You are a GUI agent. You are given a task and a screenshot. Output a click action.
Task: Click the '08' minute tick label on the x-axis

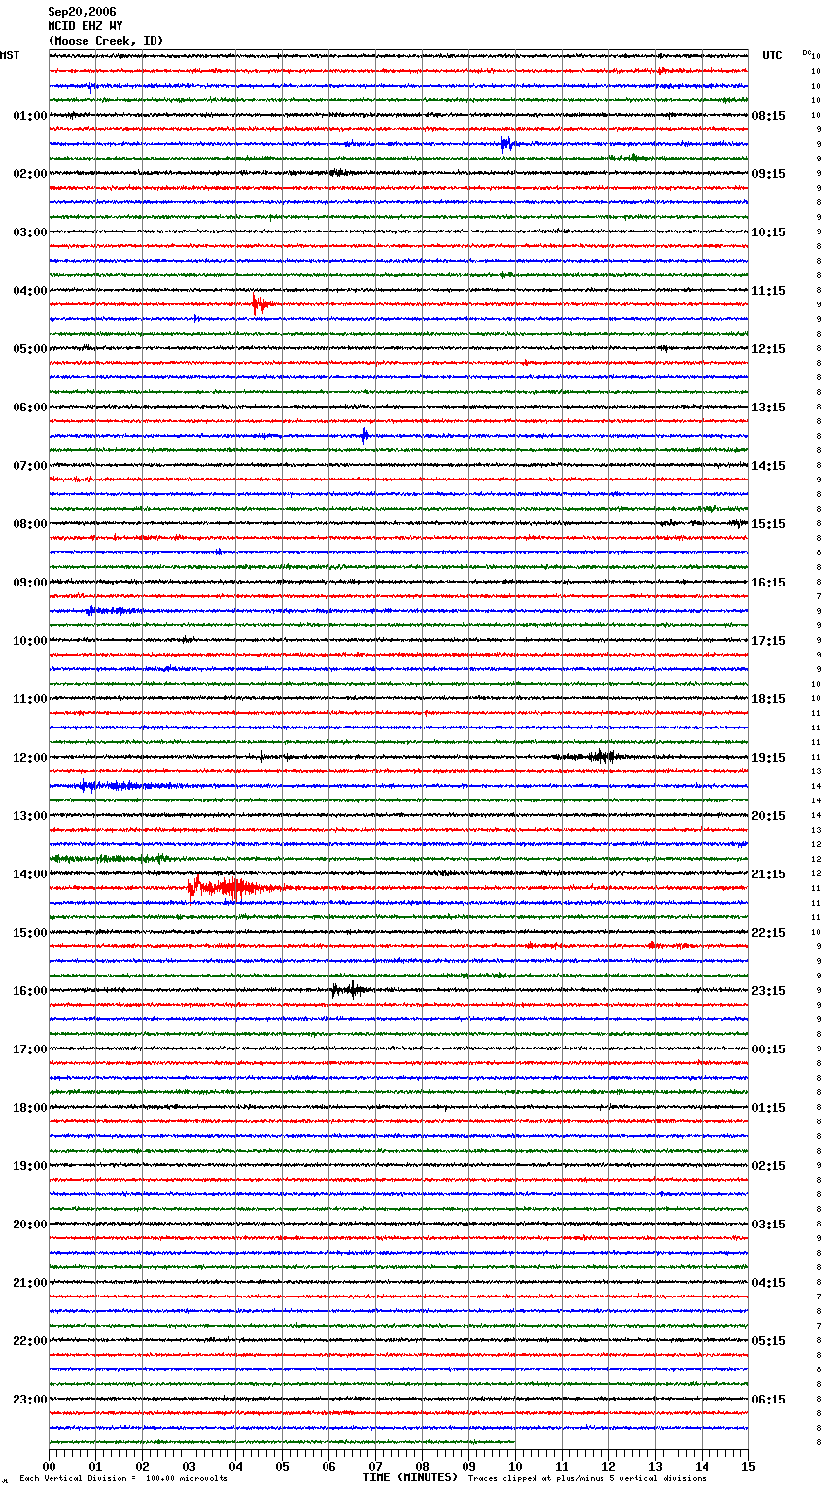(x=422, y=1466)
